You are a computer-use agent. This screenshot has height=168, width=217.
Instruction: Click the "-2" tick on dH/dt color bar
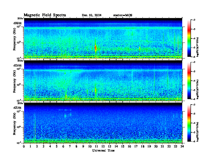(194, 20)
